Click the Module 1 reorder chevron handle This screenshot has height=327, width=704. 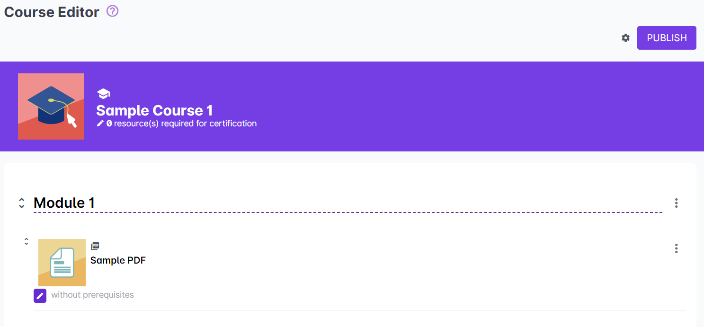point(21,203)
